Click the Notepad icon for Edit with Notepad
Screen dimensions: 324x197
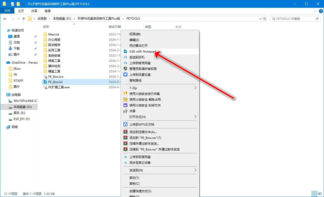pos(125,51)
